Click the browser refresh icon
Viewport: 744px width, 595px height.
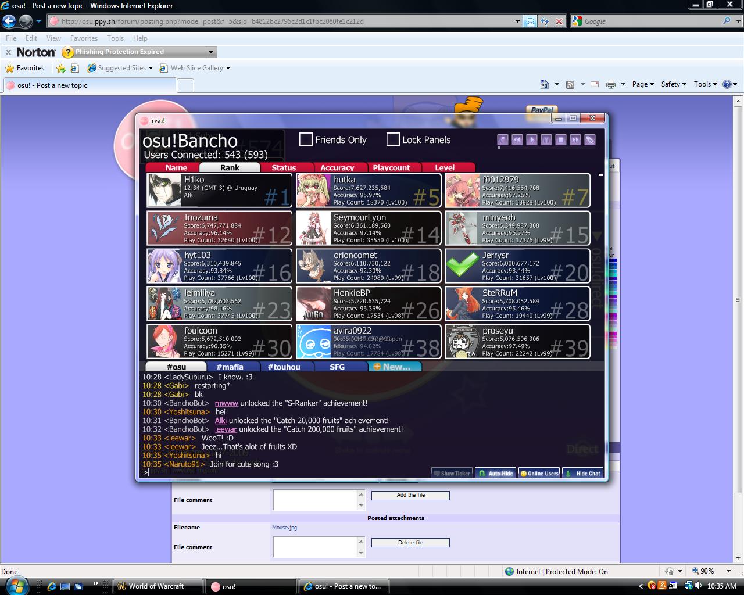(544, 21)
